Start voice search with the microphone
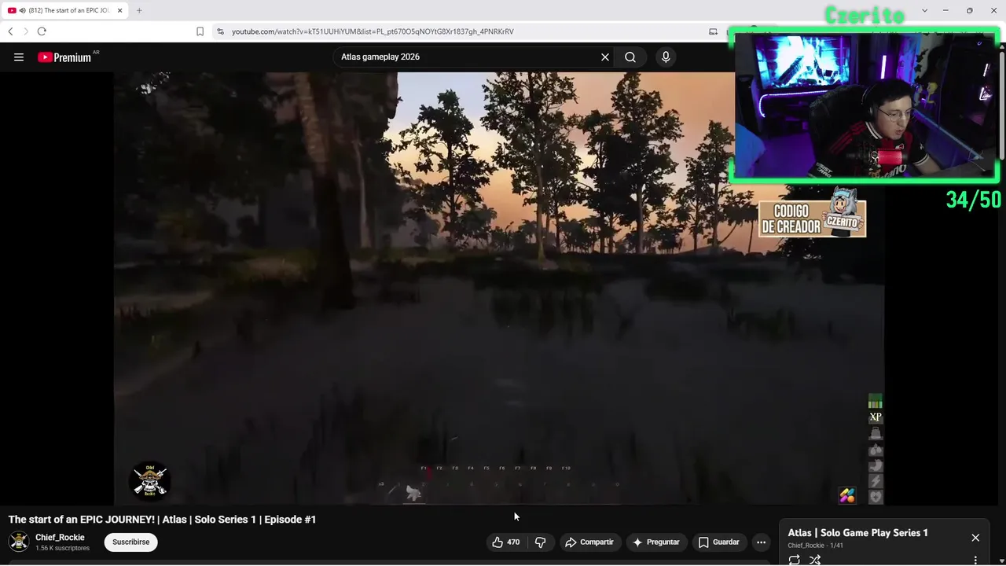1006x566 pixels. [666, 57]
